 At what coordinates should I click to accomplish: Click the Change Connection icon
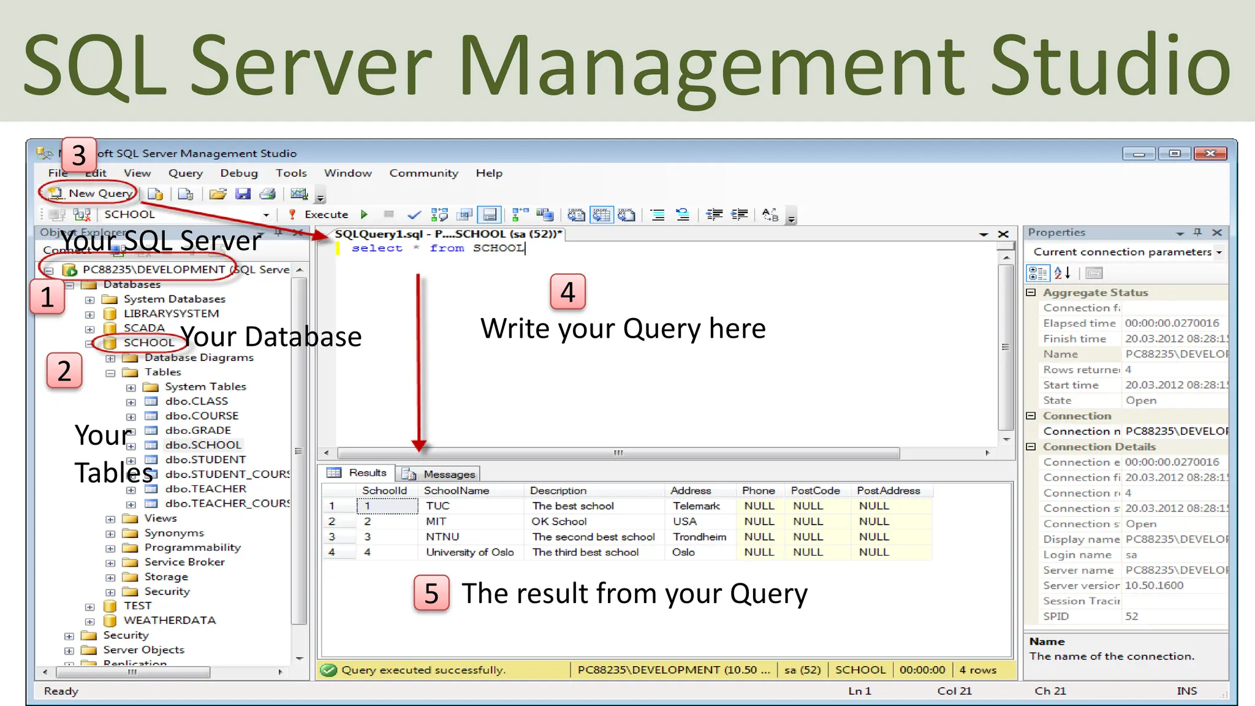(x=82, y=214)
